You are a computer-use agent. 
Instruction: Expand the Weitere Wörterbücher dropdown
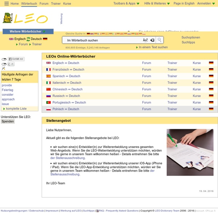pos(28,32)
